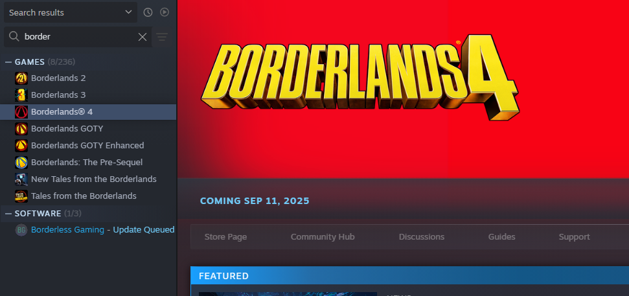Clear the search text with the X
629x296 pixels.
[143, 37]
